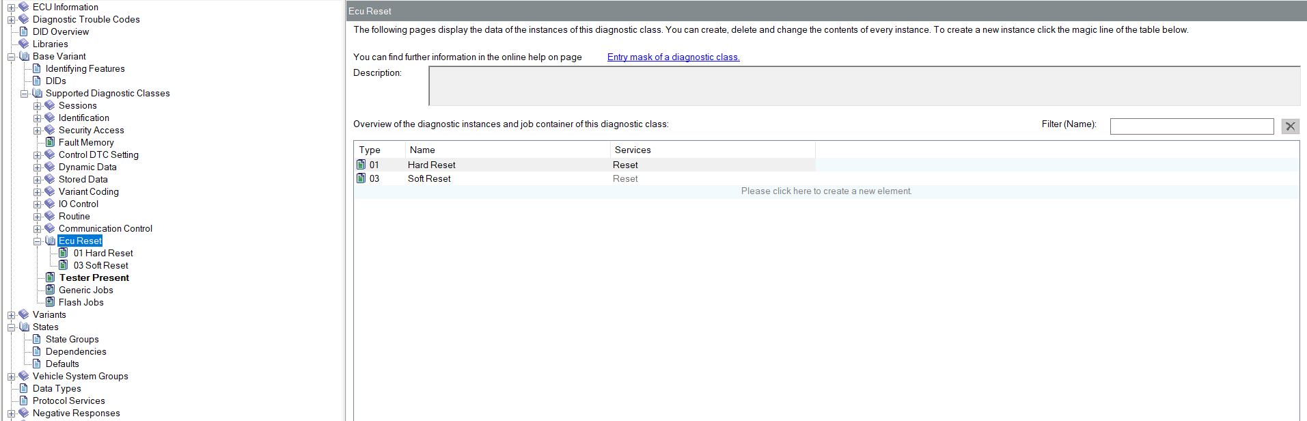Image resolution: width=1307 pixels, height=421 pixels.
Task: Click inside the Description text box
Action: tap(864, 86)
